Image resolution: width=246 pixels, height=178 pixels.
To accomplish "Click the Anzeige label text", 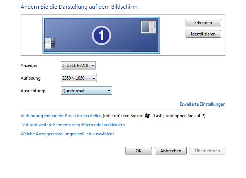I will pos(29,65).
